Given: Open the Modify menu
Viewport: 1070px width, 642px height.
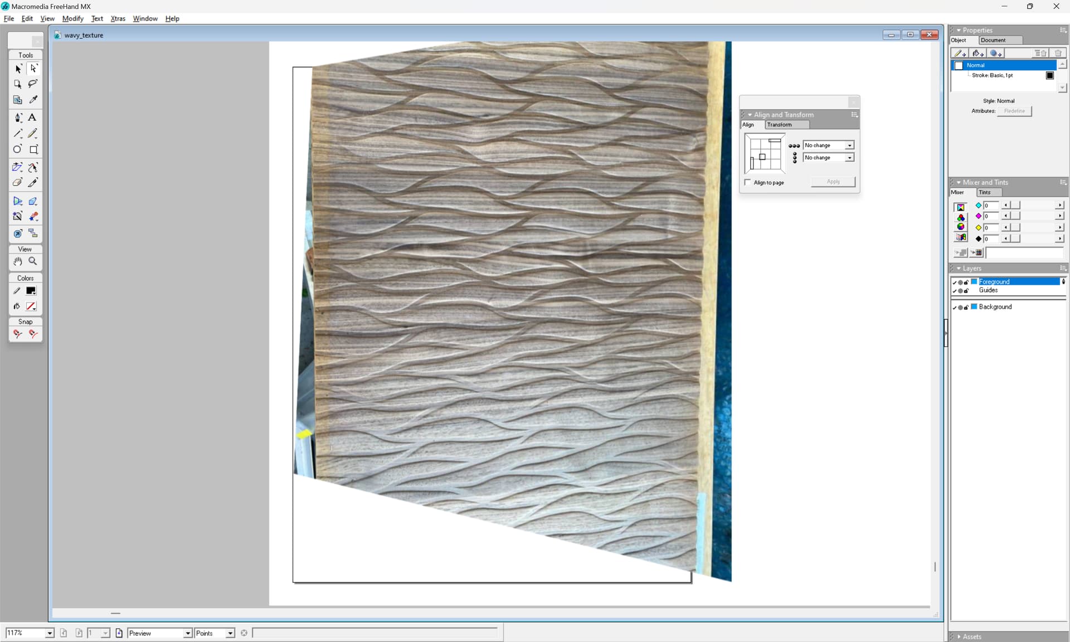Looking at the screenshot, I should click(x=72, y=18).
